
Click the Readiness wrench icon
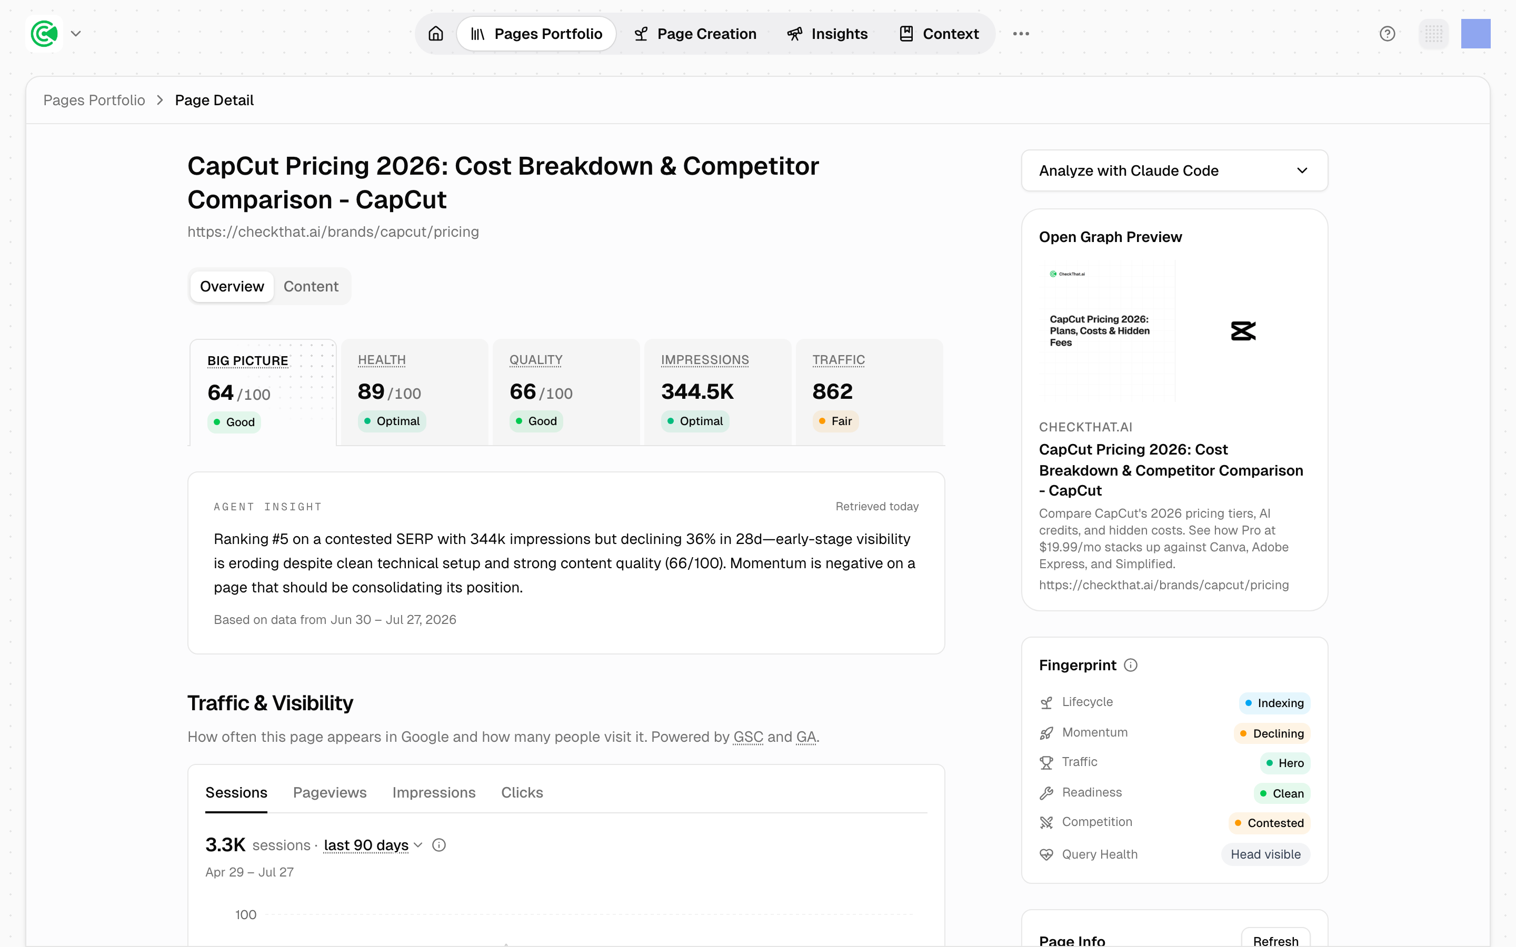pos(1046,793)
